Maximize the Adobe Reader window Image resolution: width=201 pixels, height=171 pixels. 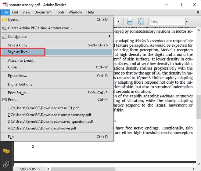point(180,5)
